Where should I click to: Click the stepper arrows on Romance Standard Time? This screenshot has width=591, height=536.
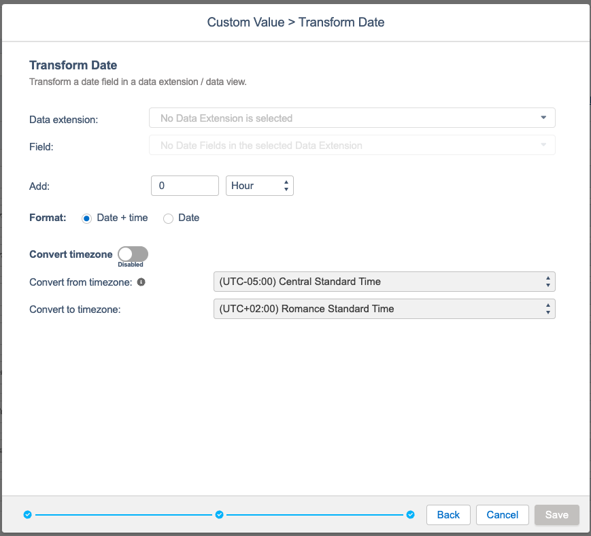pos(547,308)
